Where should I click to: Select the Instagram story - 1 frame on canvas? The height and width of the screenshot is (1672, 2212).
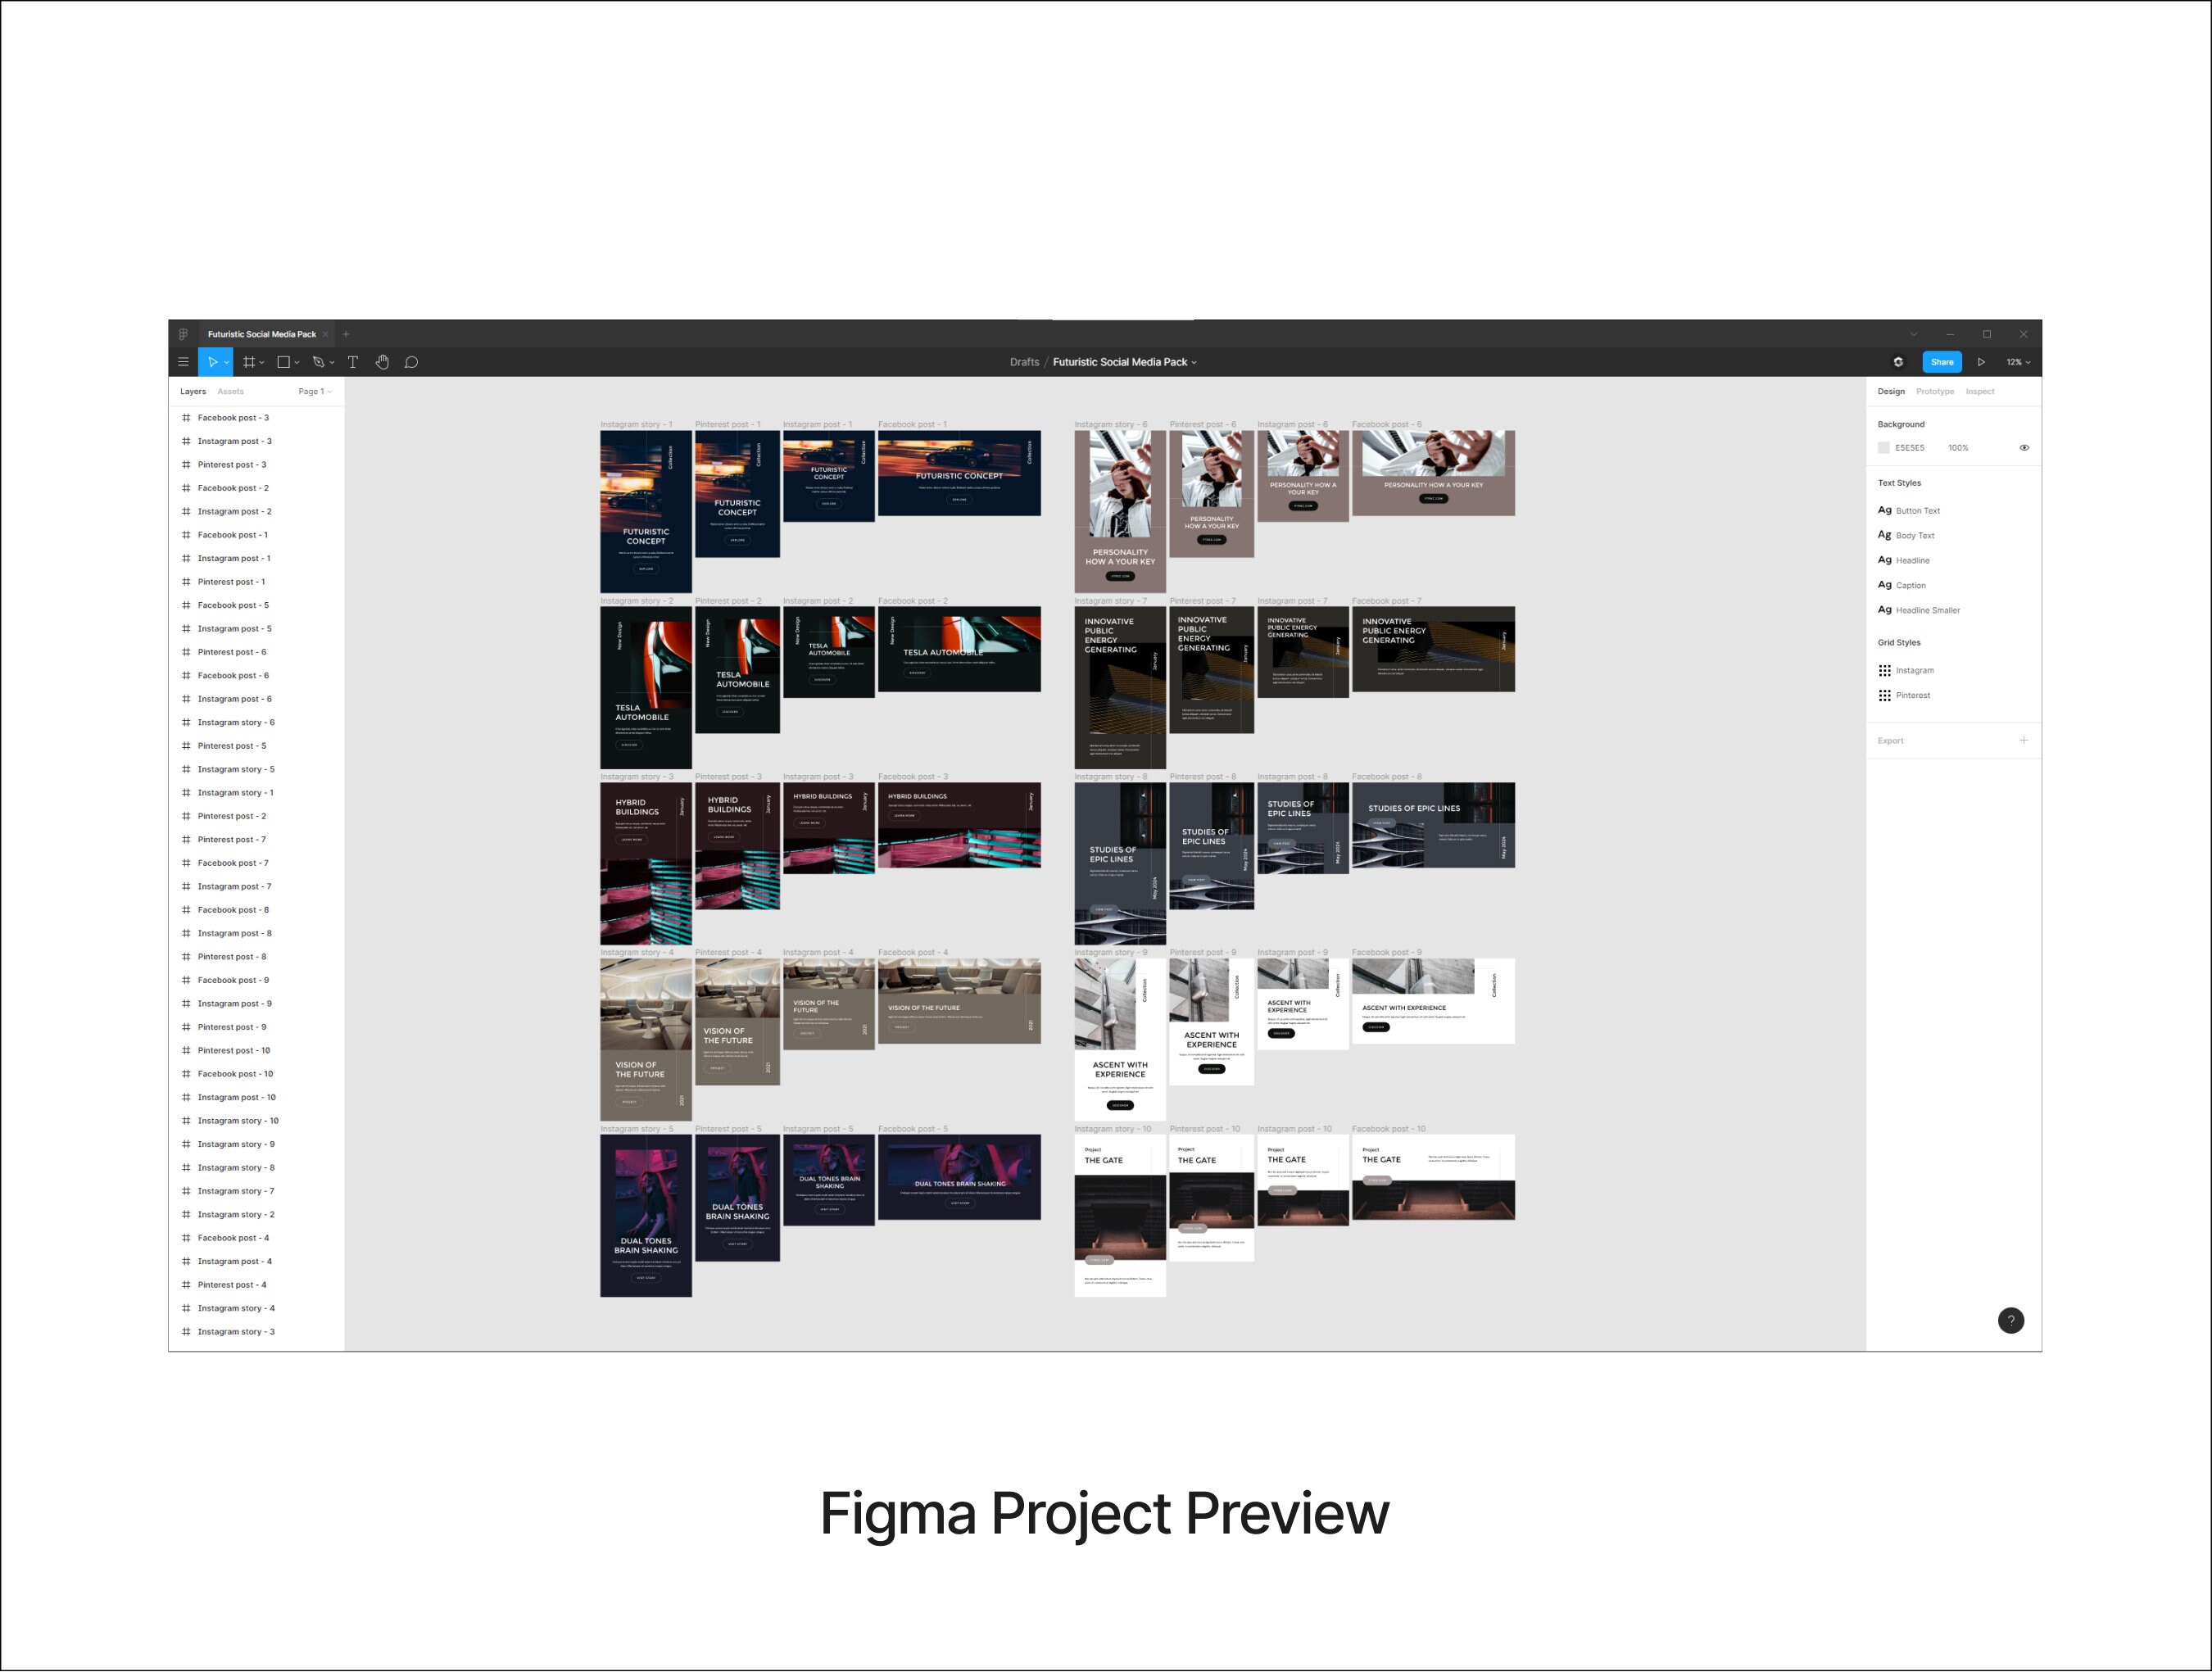pos(646,512)
